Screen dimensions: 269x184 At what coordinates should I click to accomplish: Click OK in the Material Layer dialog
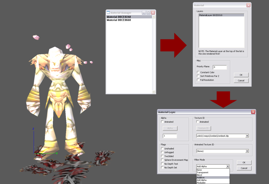[244, 162]
